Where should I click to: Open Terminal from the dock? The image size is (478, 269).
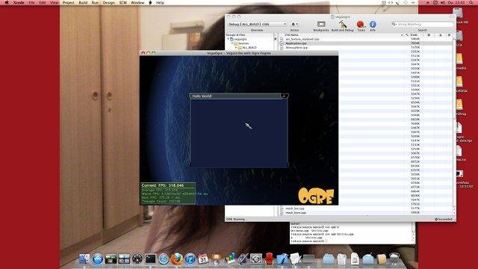[151, 259]
